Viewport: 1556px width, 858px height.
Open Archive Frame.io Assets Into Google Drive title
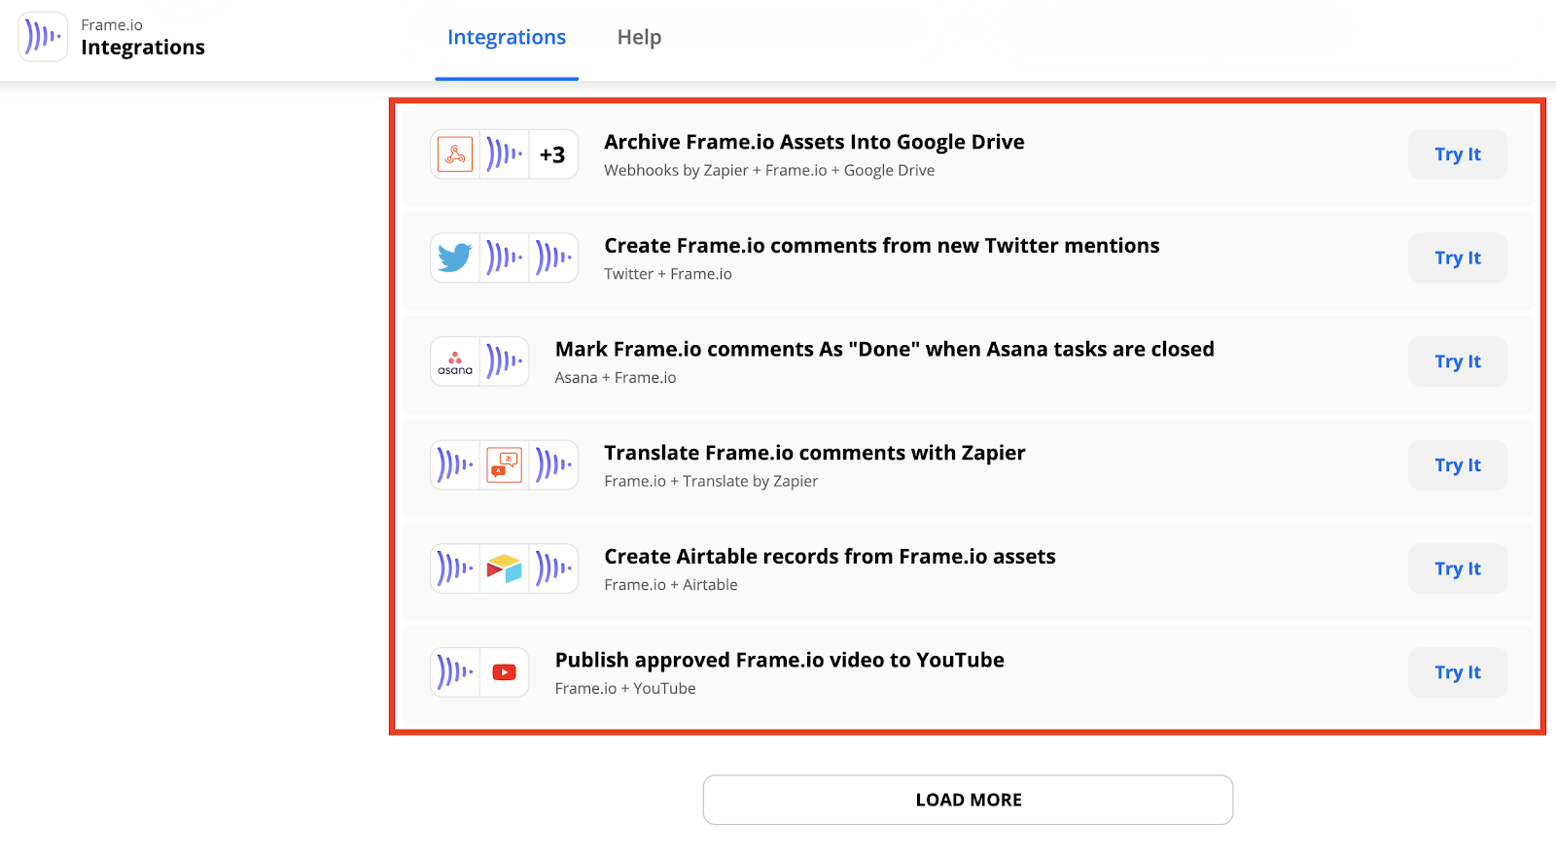click(814, 142)
